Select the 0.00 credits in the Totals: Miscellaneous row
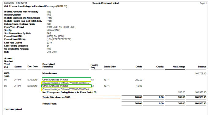This screenshot has height=115, width=208. [x=161, y=97]
